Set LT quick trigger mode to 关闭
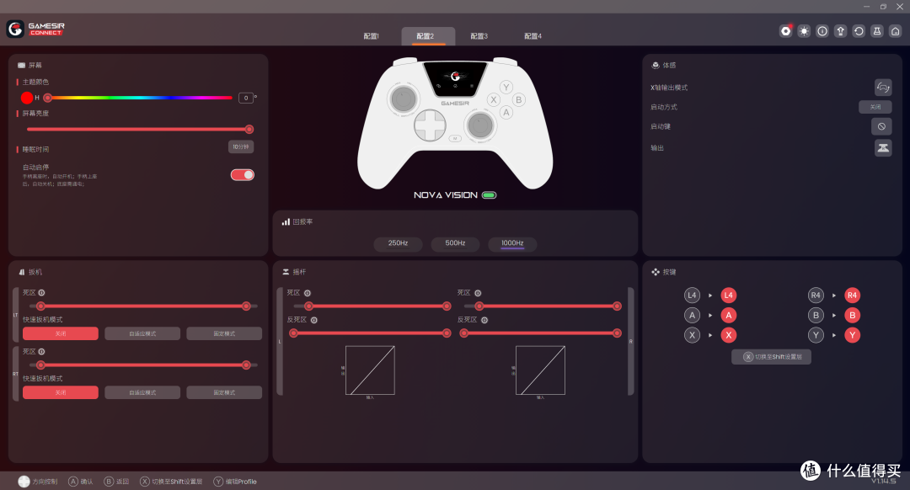This screenshot has height=490, width=910. (x=61, y=333)
